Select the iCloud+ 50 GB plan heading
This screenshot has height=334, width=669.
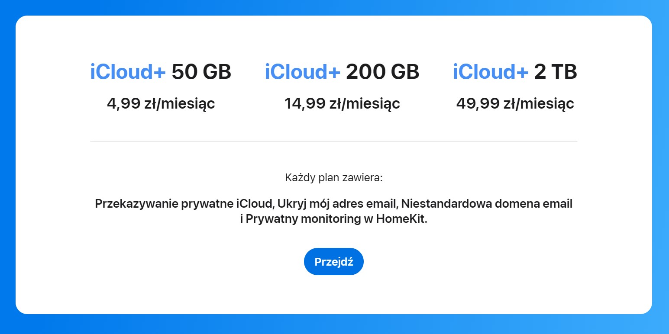(x=160, y=72)
